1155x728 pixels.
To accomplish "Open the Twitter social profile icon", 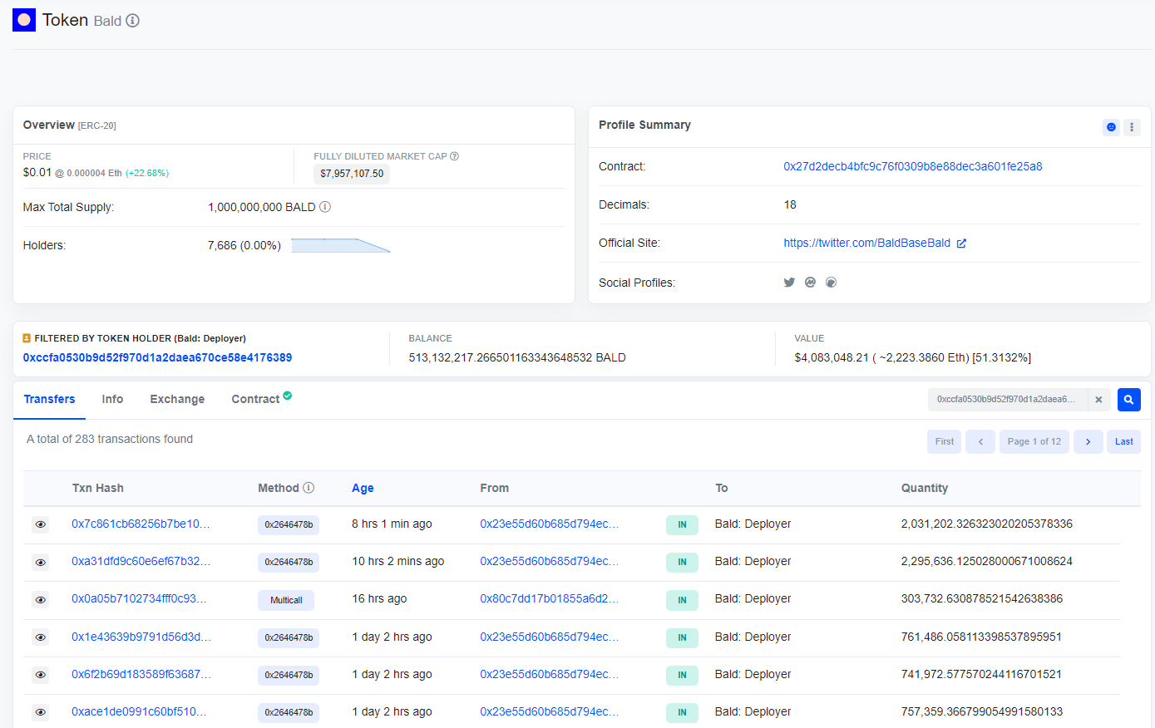I will click(789, 283).
